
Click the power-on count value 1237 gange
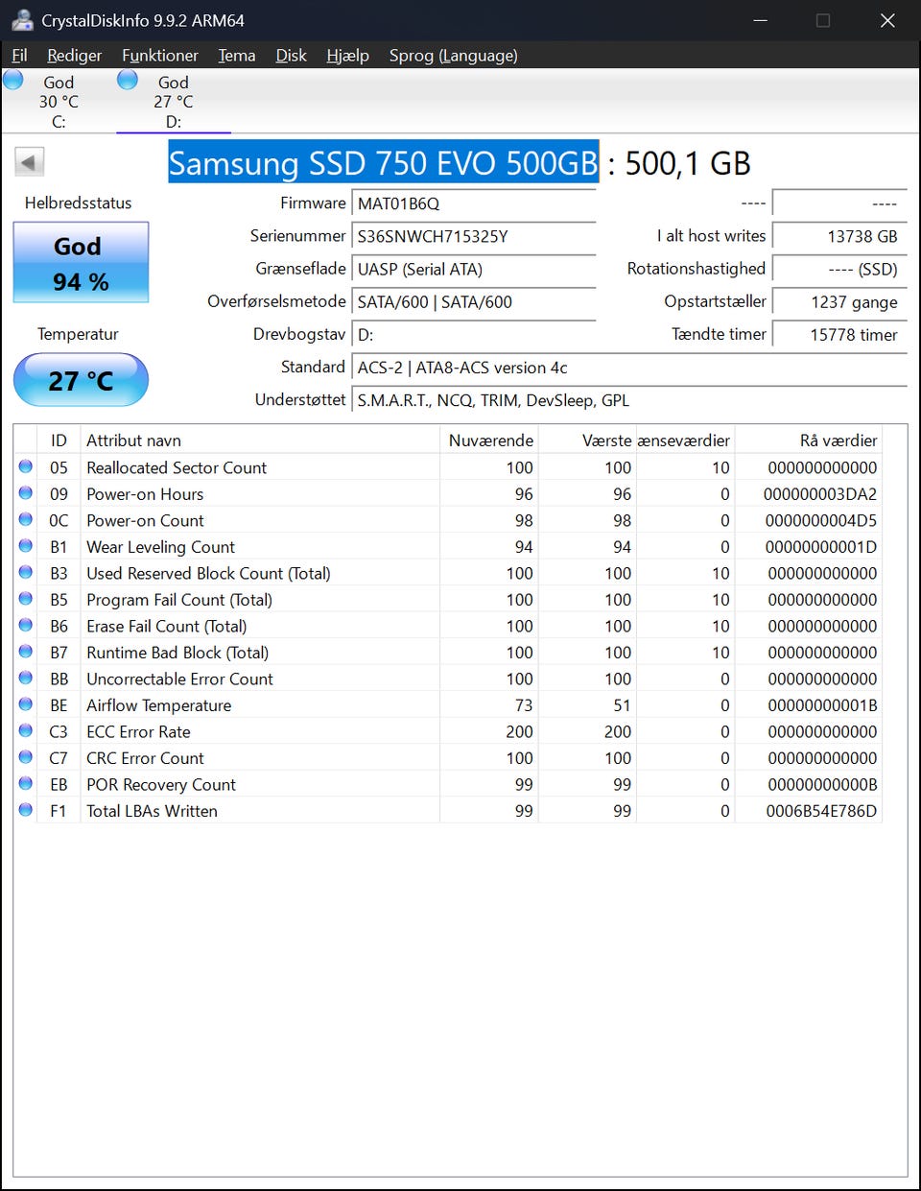coord(839,301)
